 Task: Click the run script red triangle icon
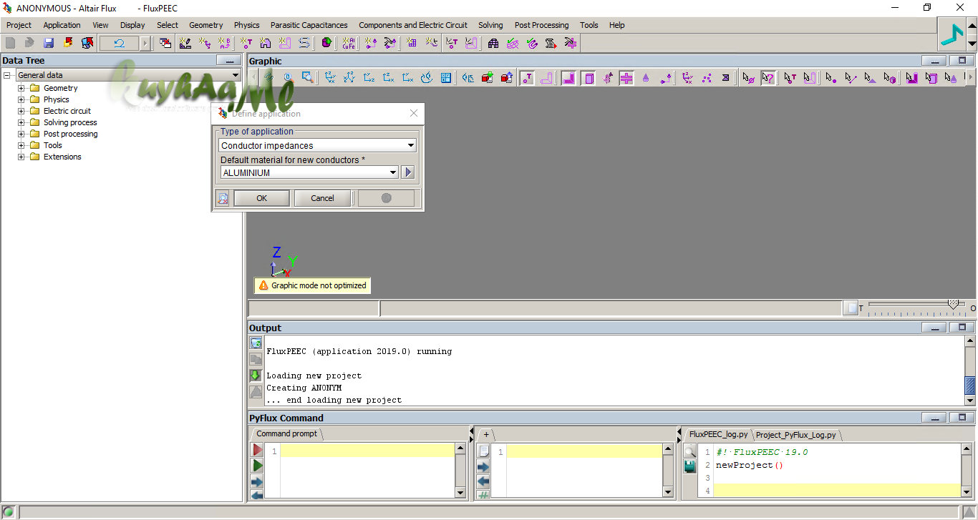click(257, 450)
